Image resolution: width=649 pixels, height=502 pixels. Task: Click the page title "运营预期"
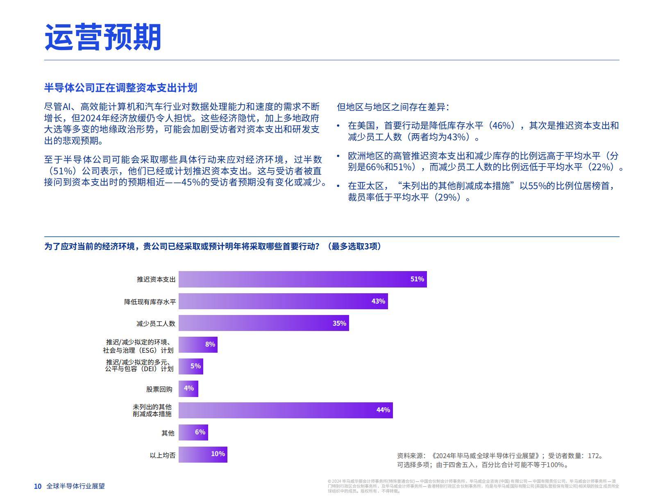point(103,37)
